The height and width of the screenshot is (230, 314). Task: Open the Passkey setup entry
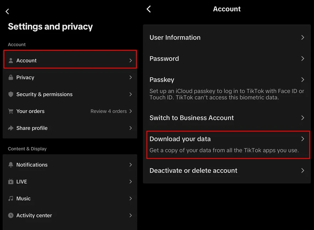coord(162,80)
